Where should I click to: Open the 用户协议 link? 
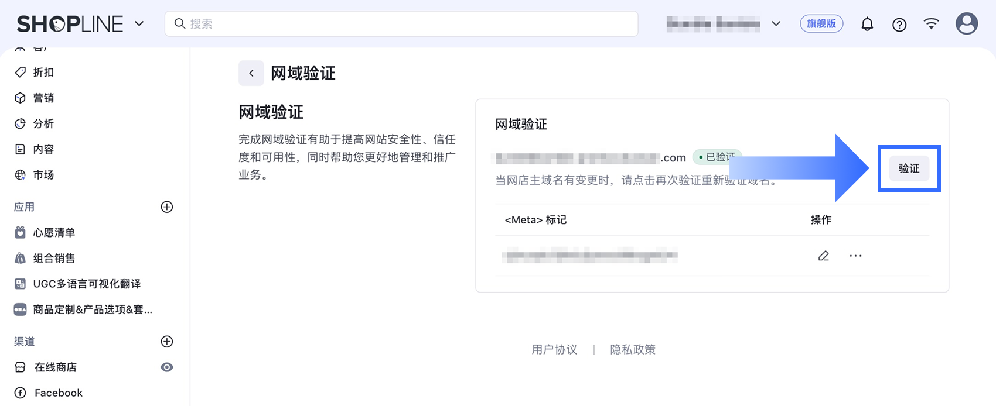click(x=554, y=350)
